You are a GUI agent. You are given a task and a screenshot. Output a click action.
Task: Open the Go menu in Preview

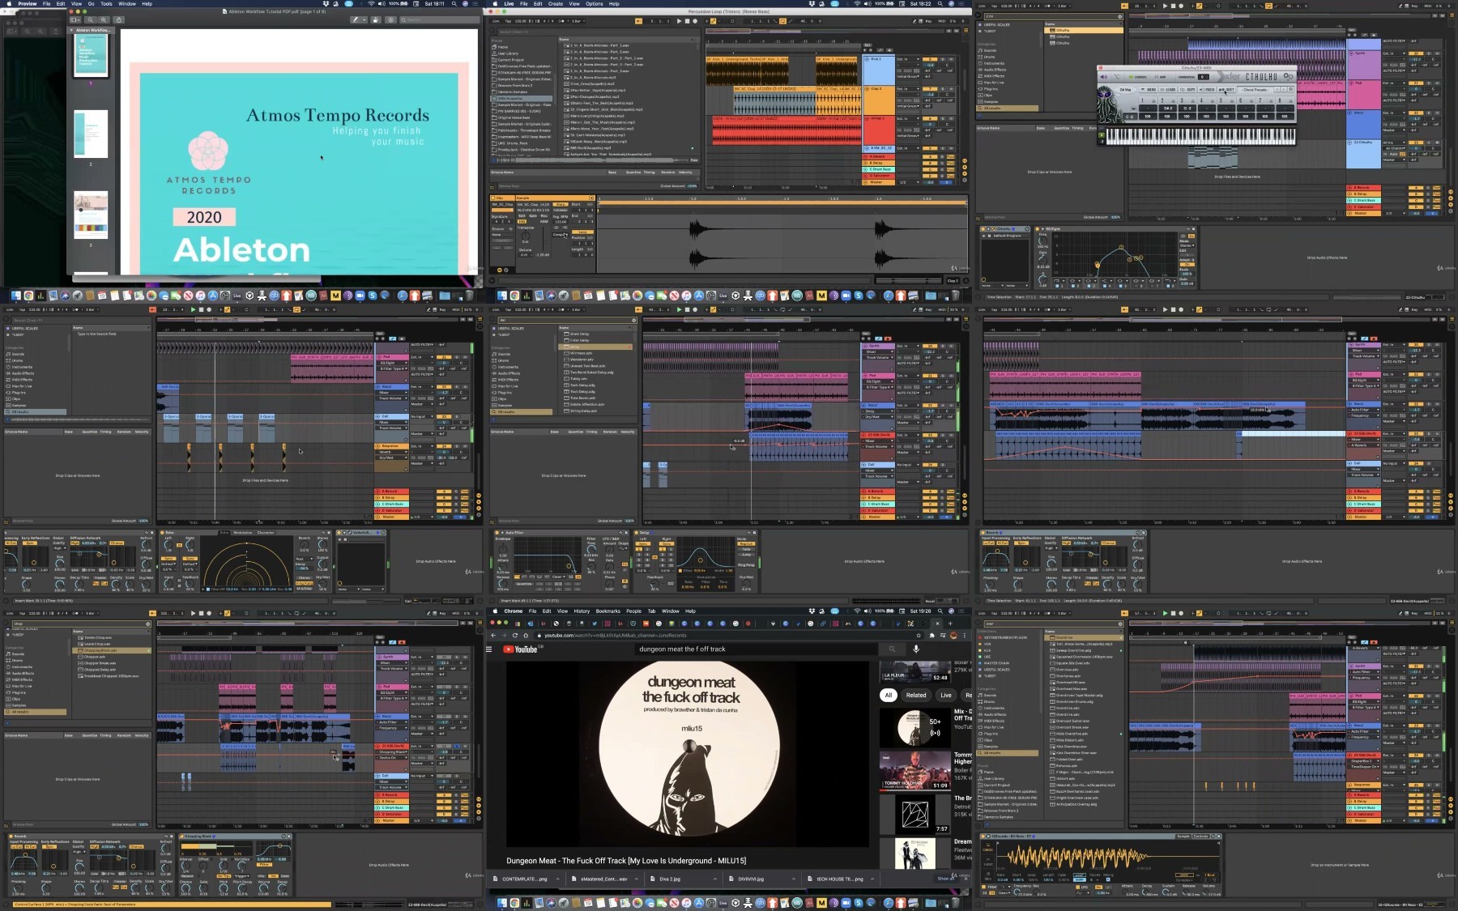(91, 3)
